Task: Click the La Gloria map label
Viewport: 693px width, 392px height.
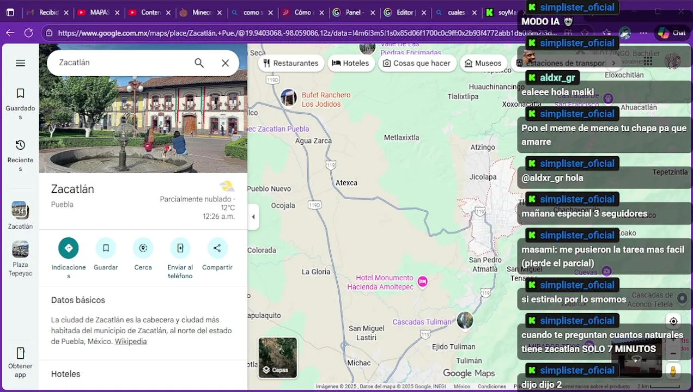Action: (x=316, y=272)
